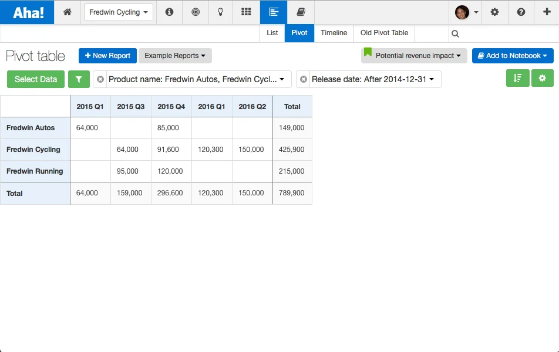This screenshot has height=352, width=559.
Task: Click the 120,000 cell for Fredwin Running
Action: pos(171,171)
